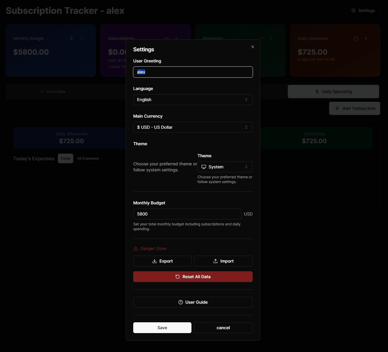Open the Theme selector showing System
Image resolution: width=388 pixels, height=352 pixels.
pos(225,167)
